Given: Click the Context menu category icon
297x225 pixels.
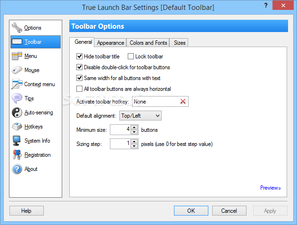Looking at the screenshot, I should click(17, 84).
